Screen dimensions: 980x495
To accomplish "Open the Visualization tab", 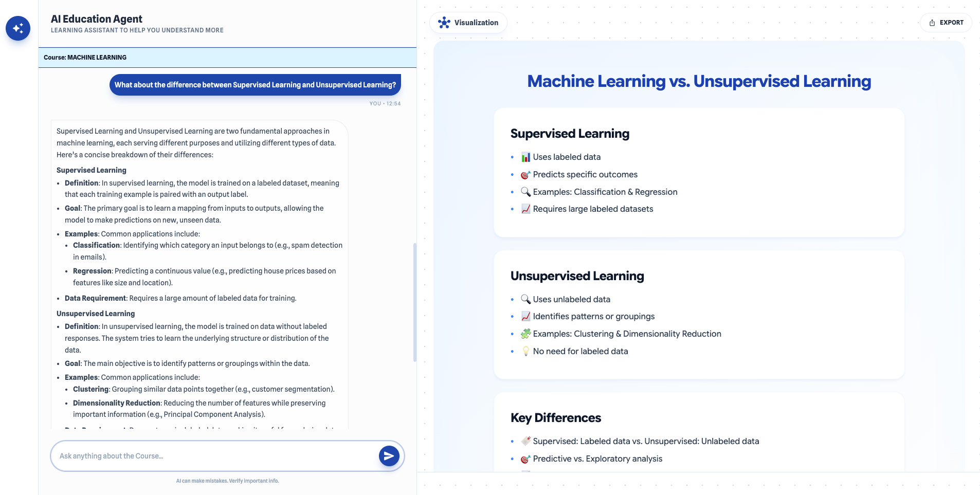I will point(468,23).
